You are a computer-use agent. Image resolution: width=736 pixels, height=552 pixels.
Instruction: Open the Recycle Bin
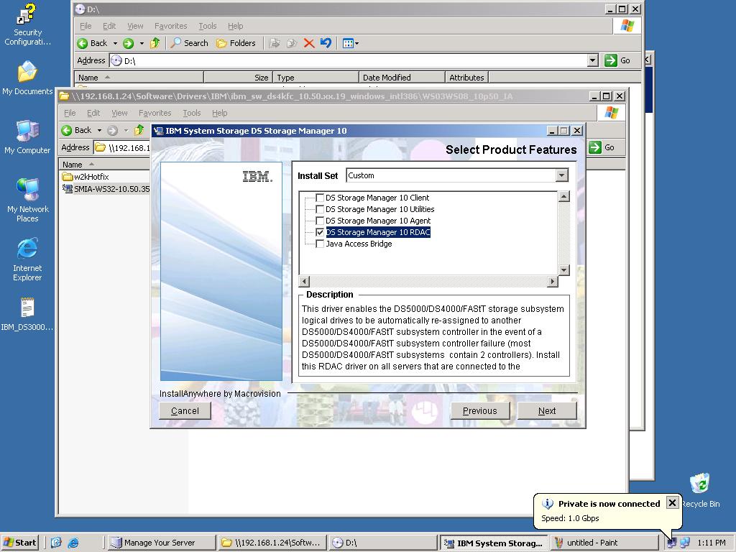coord(699,485)
